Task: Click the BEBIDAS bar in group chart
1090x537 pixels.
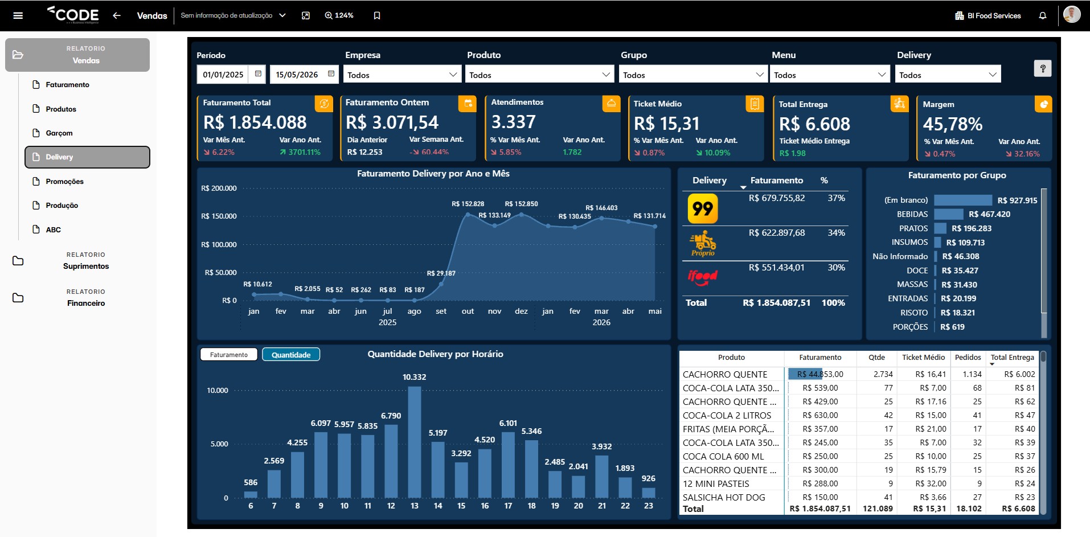Action: 949,214
